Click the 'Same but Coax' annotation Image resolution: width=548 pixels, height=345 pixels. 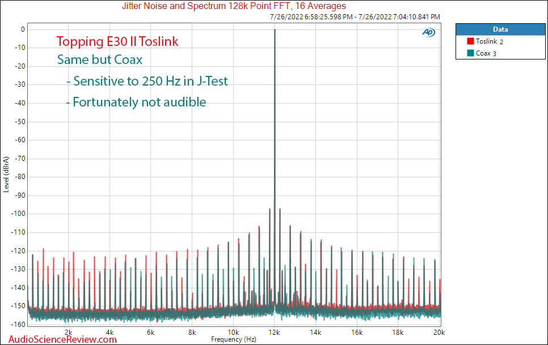coord(100,59)
